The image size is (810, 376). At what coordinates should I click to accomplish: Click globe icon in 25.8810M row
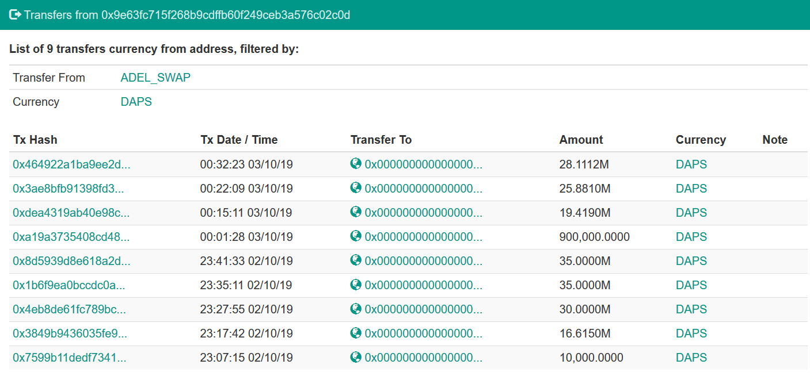pyautogui.click(x=356, y=188)
